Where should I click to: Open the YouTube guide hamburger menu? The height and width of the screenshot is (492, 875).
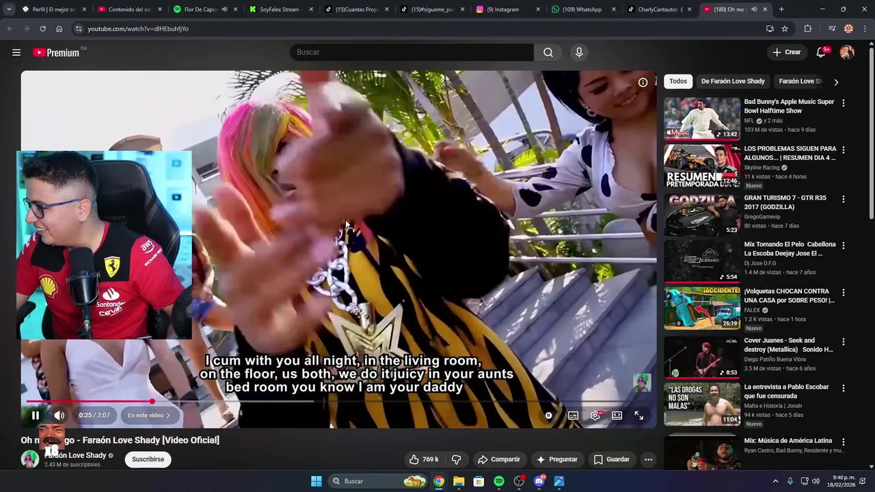(16, 53)
